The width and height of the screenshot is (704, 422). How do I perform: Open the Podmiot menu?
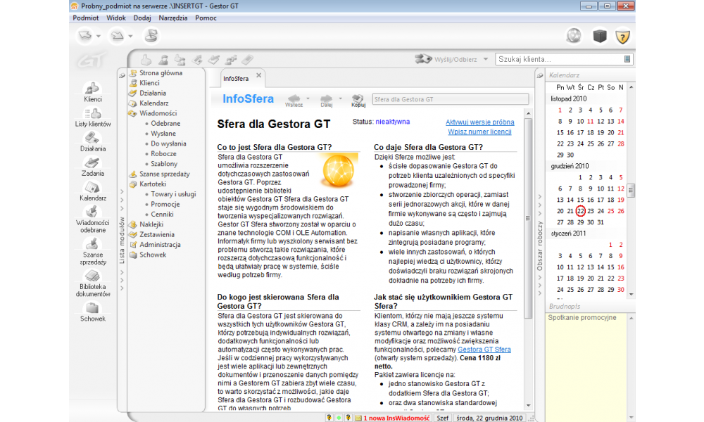86,18
